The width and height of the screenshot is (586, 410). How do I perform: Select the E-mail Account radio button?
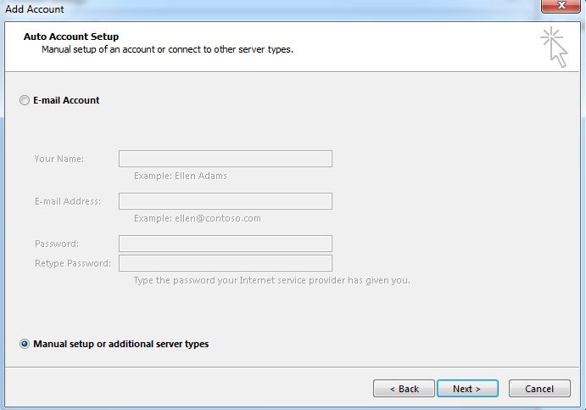tap(25, 100)
